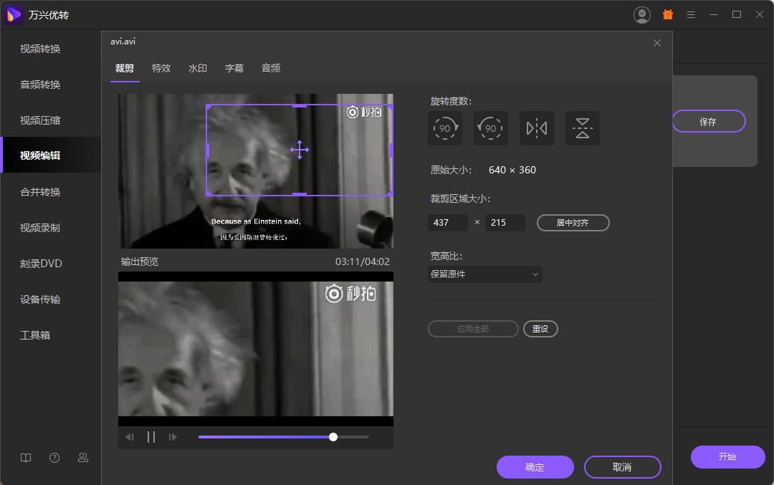The width and height of the screenshot is (774, 485).
Task: Flip the video vertically
Action: point(582,128)
